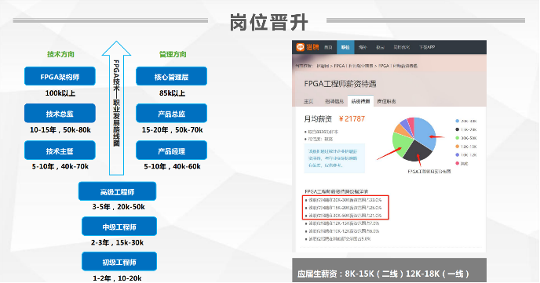The width and height of the screenshot is (540, 283).
Task: Click the 产品经理 blue box
Action: click(x=172, y=151)
